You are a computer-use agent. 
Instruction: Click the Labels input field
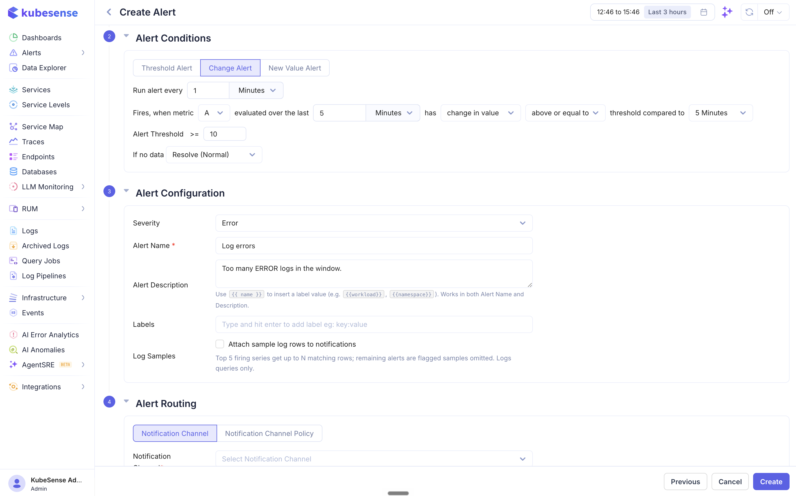[374, 324]
